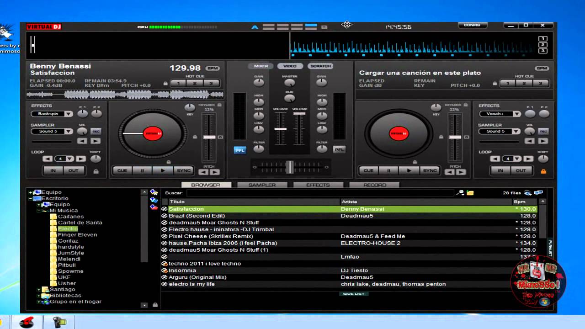Click the SIDE LIST button
Screen dimensions: 585x329
[x=354, y=294]
